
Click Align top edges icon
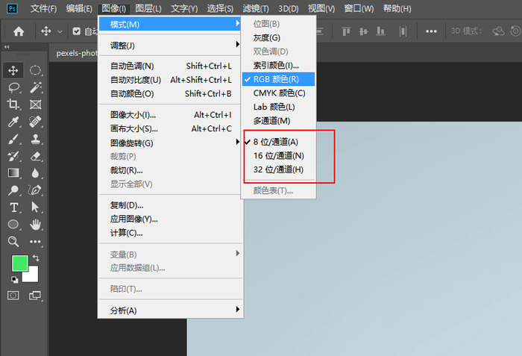[346, 31]
